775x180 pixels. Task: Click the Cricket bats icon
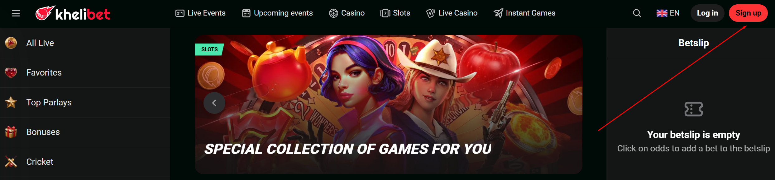(x=11, y=162)
